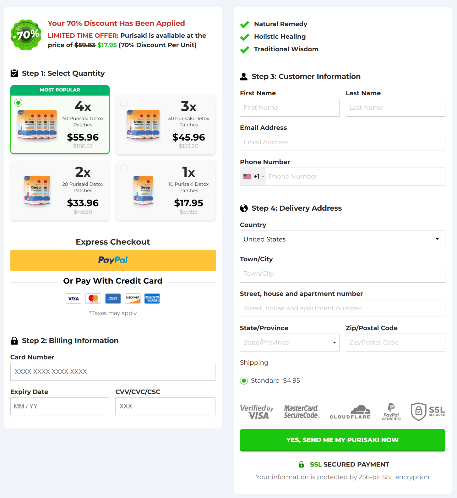Select the AMEX payment icon
Viewport: 457px width, 498px height.
pyautogui.click(x=113, y=298)
